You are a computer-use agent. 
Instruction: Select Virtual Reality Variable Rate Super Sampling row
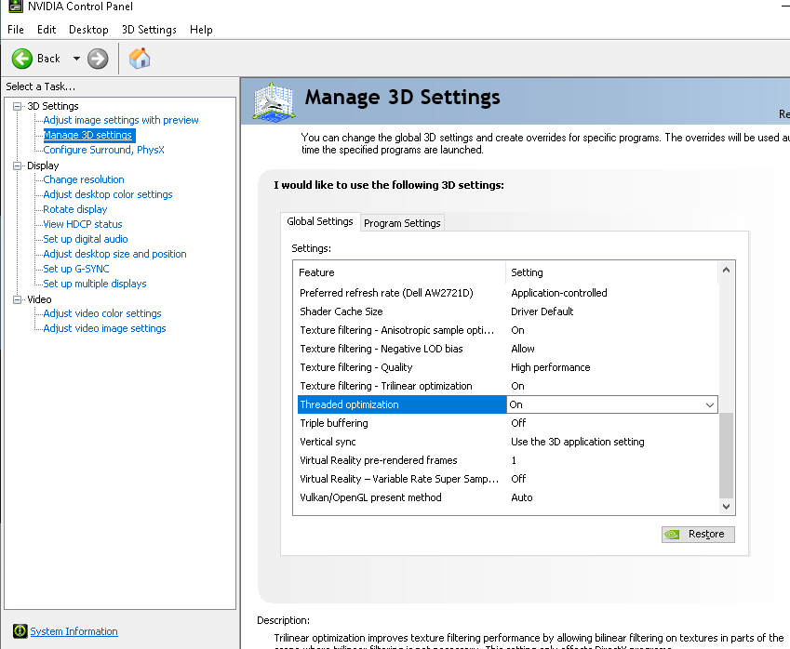[x=507, y=480]
